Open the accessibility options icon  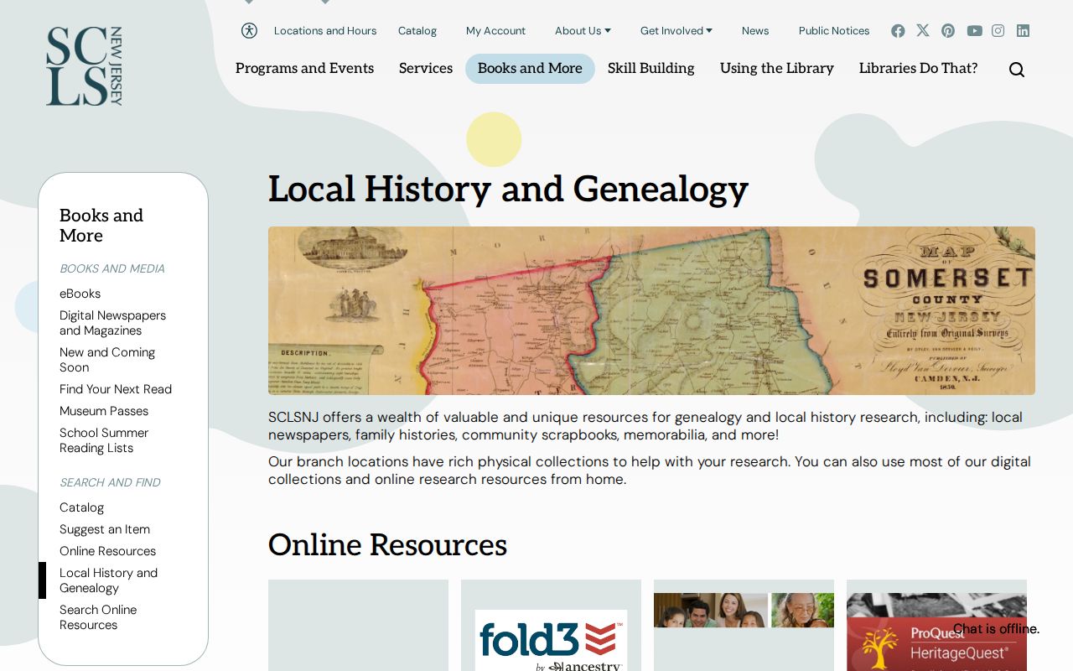[x=249, y=30]
